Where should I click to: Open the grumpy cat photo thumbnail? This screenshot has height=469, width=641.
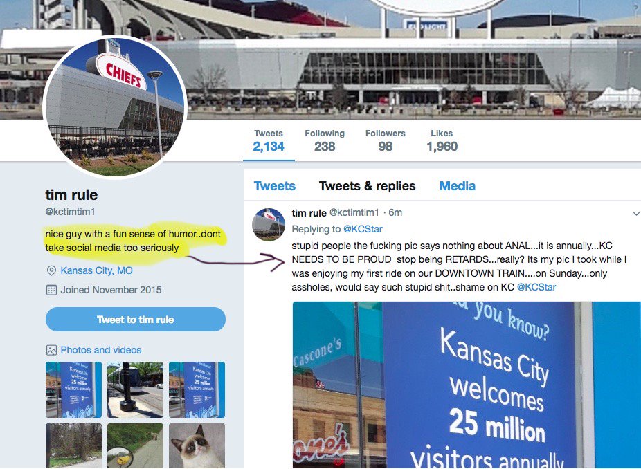[x=197, y=446]
